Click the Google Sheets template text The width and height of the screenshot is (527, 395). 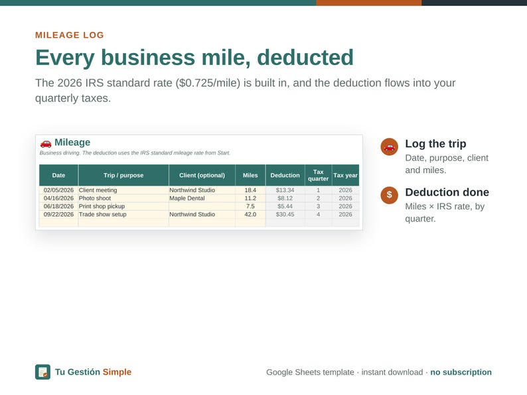pyautogui.click(x=310, y=372)
